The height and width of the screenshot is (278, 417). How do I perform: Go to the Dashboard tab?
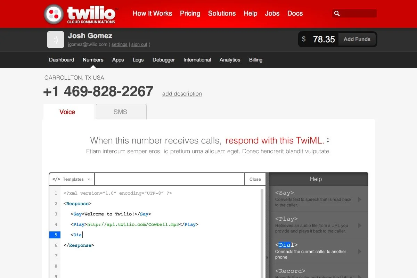pos(62,60)
